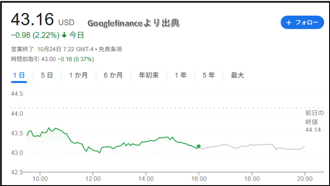Viewport: 330px width, 186px height.
Task: Click the 時間前取引 pre-market price text
Action: pos(52,59)
